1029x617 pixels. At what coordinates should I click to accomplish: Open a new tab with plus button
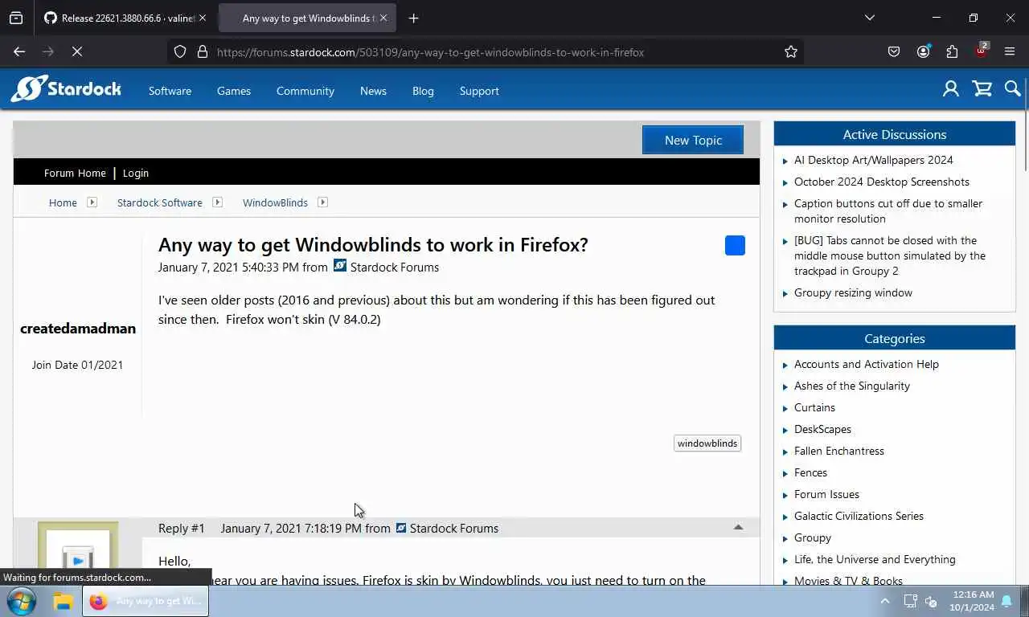click(413, 18)
